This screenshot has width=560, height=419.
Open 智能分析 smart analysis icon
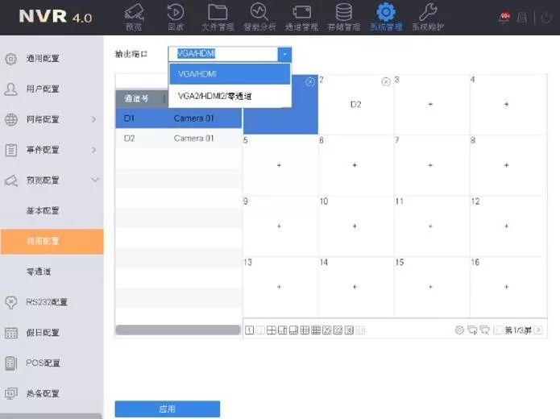click(259, 13)
